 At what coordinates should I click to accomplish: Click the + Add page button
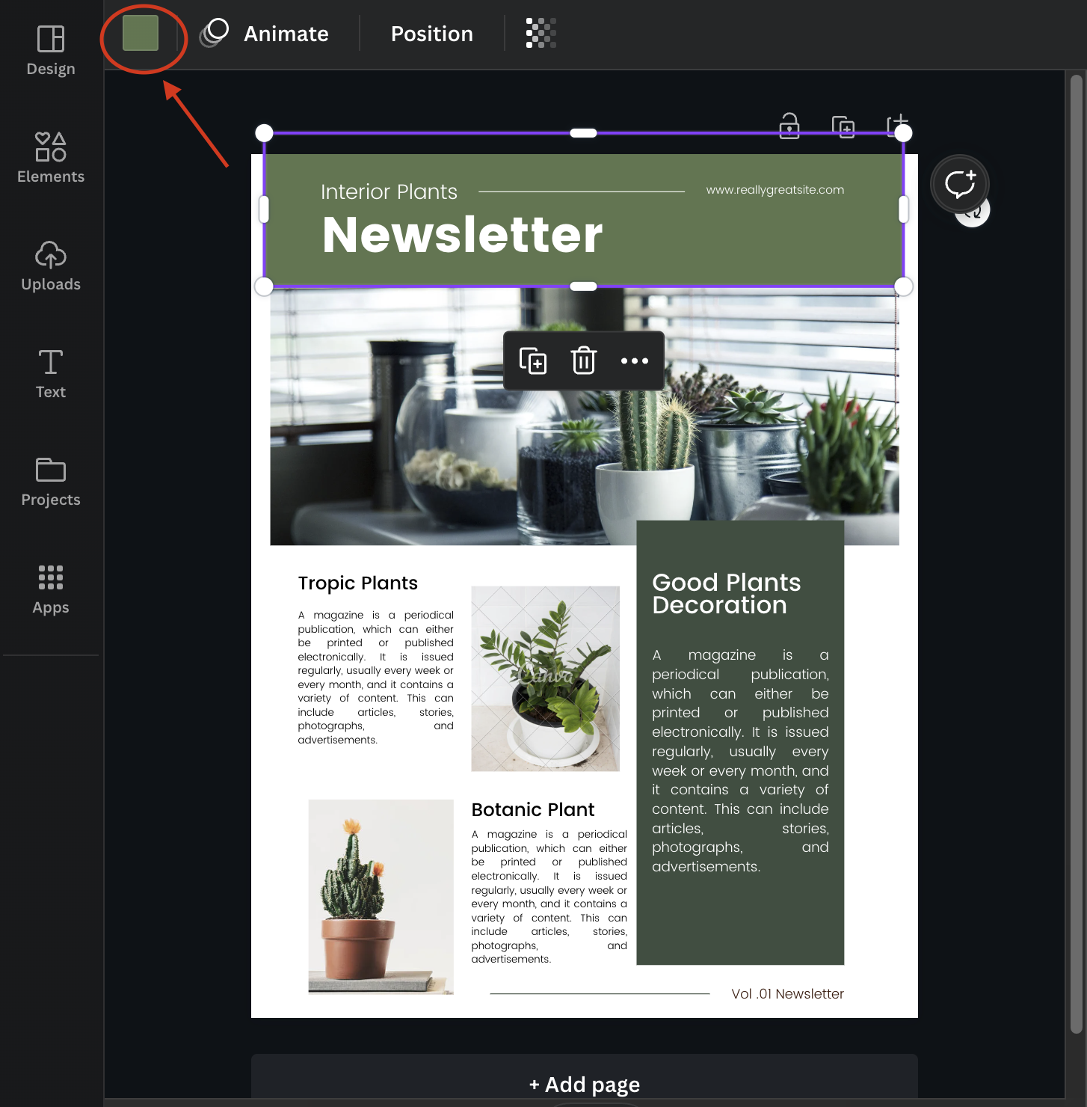[x=585, y=1084]
